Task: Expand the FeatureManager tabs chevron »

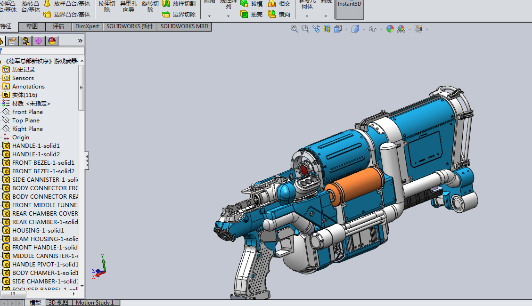Action: coord(80,41)
